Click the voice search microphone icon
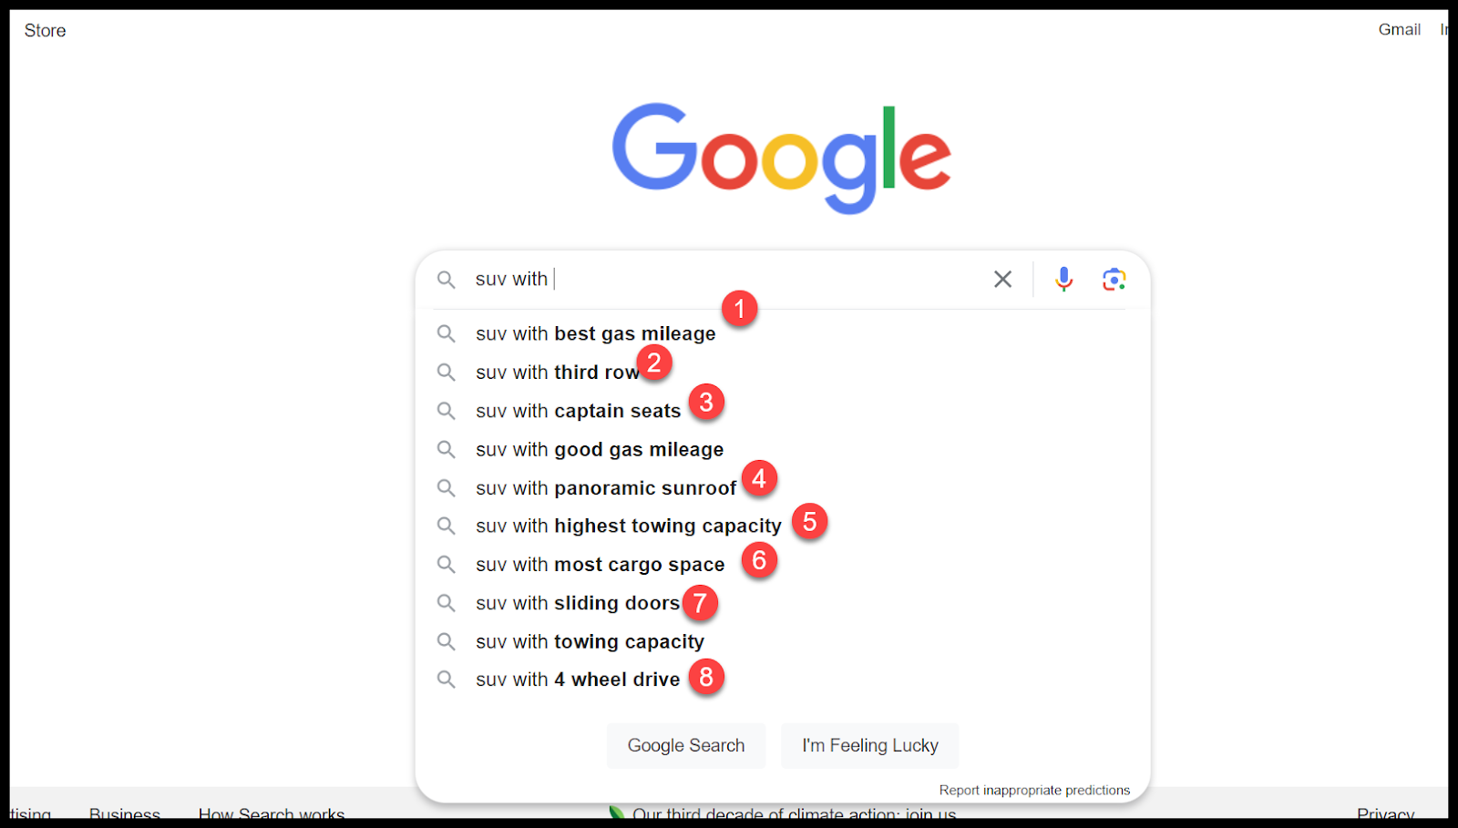 1063,279
